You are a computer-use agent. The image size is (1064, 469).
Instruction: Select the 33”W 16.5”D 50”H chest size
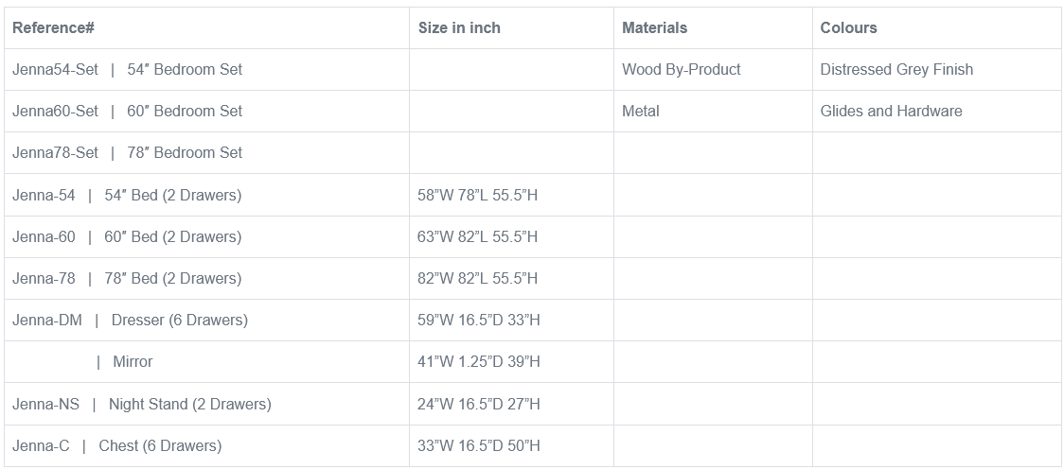click(x=478, y=445)
